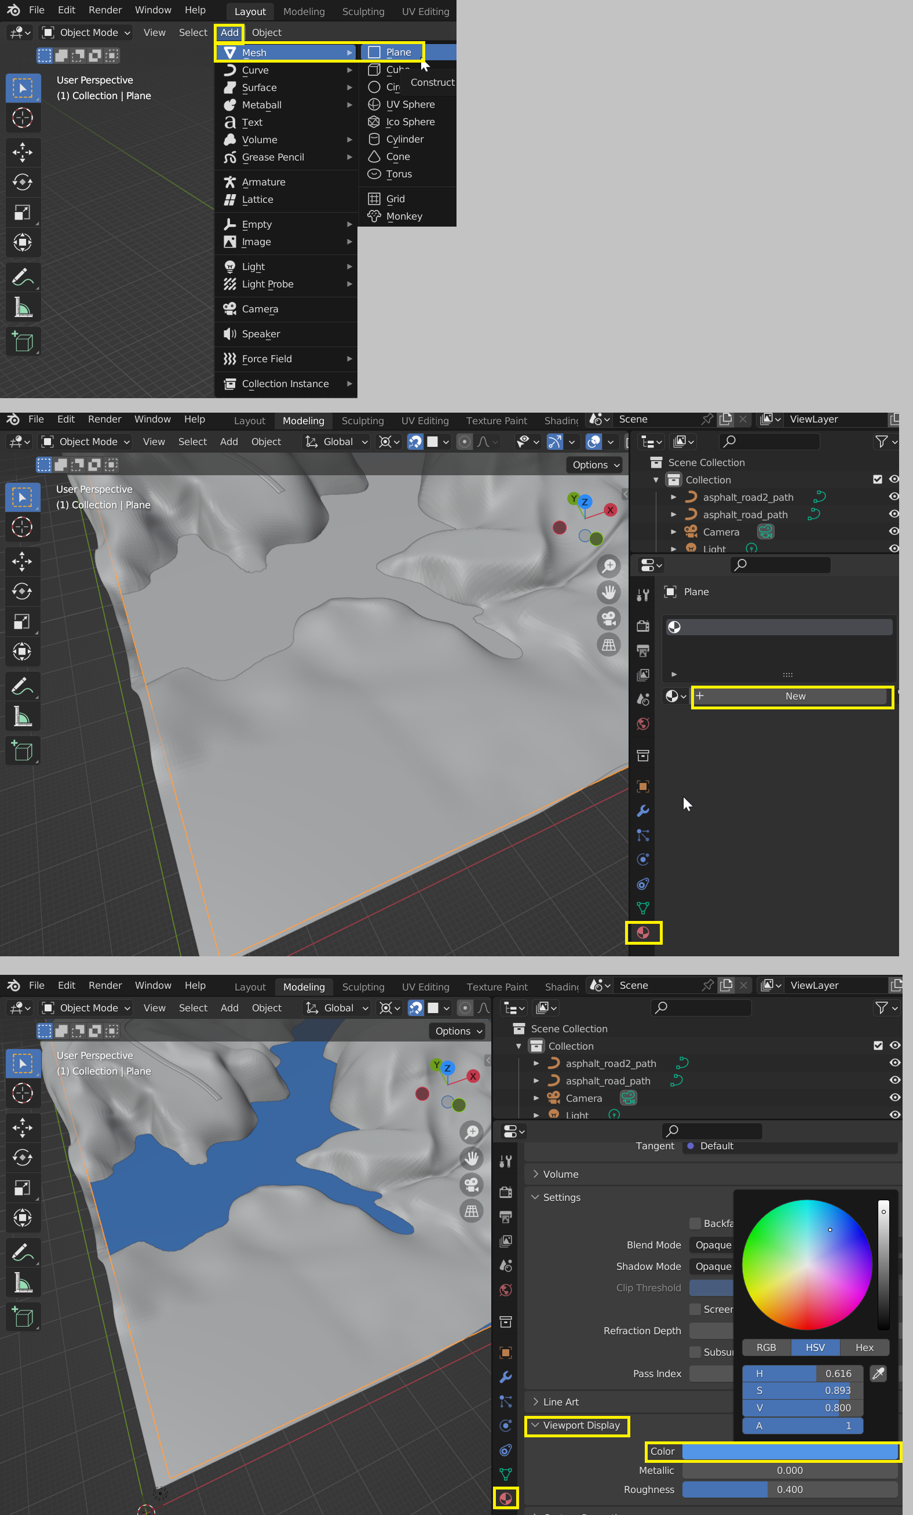
Task: Click the Speaker icon in the Add menu
Action: (230, 334)
